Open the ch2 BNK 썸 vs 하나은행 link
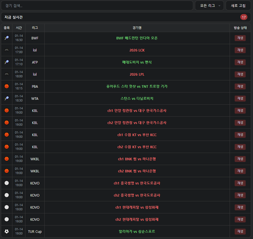Screen dimensions: 253x239 [137, 171]
